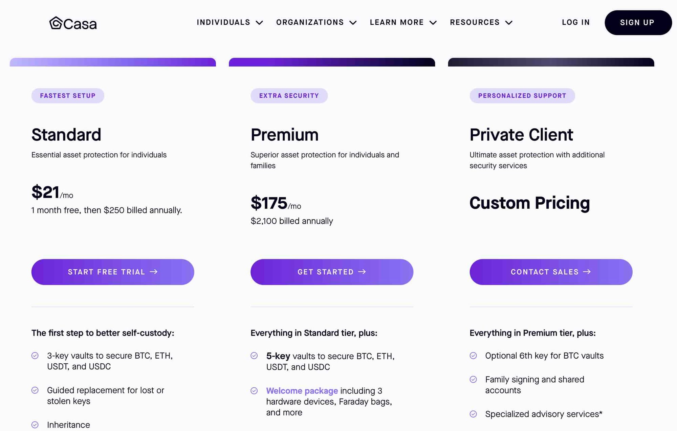Click checkmark beside Optional 6th key feature
The width and height of the screenshot is (677, 431).
pos(473,356)
